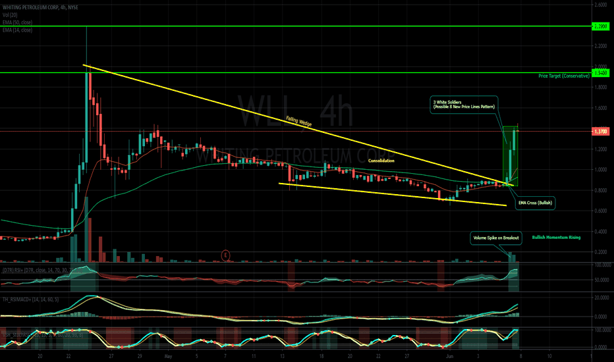Click the 20.0000 value on RSIMACD scale

[x=601, y=297]
